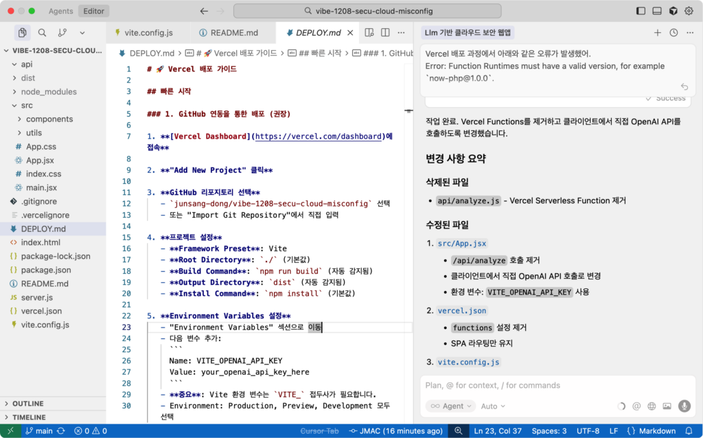Image resolution: width=703 pixels, height=438 pixels.
Task: Click the @ mention context icon
Action: [x=636, y=406]
